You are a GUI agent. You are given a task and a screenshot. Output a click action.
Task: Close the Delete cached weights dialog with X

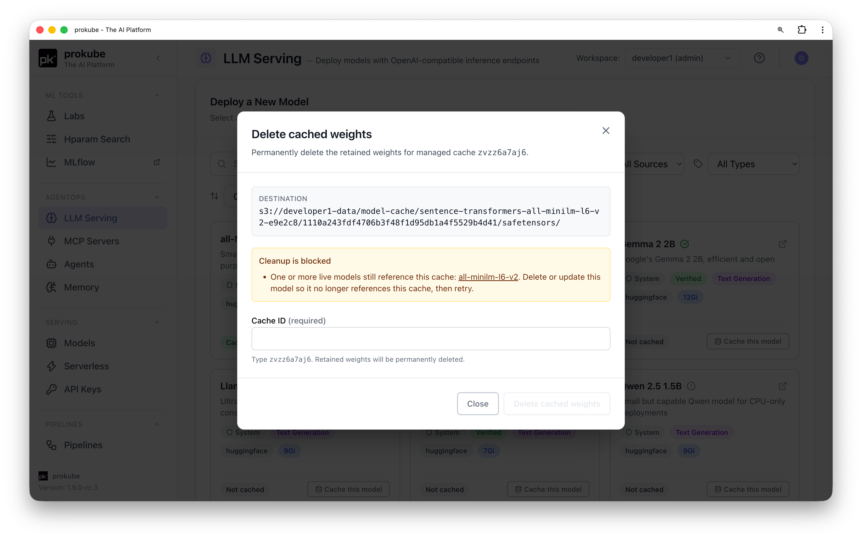pos(606,131)
